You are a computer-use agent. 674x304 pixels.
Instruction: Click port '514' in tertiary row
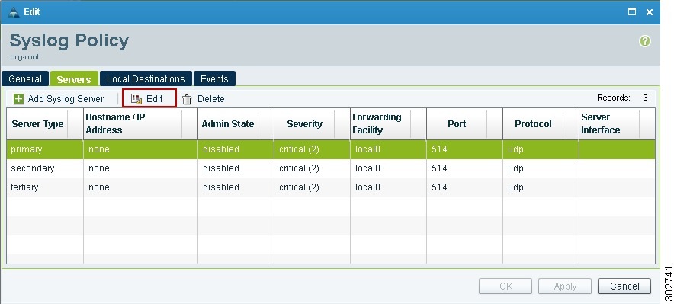(439, 187)
